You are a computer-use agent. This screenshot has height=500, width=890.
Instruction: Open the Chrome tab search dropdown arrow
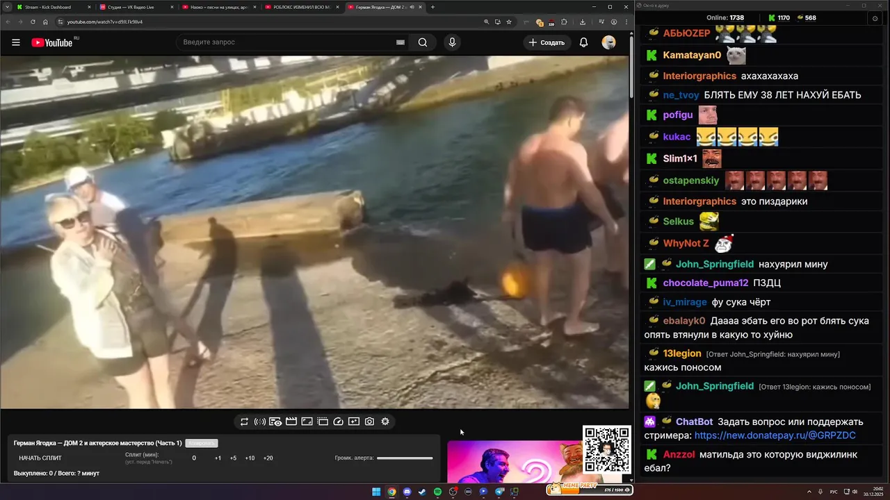click(6, 7)
